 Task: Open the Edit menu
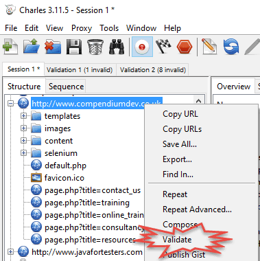coord(32,28)
